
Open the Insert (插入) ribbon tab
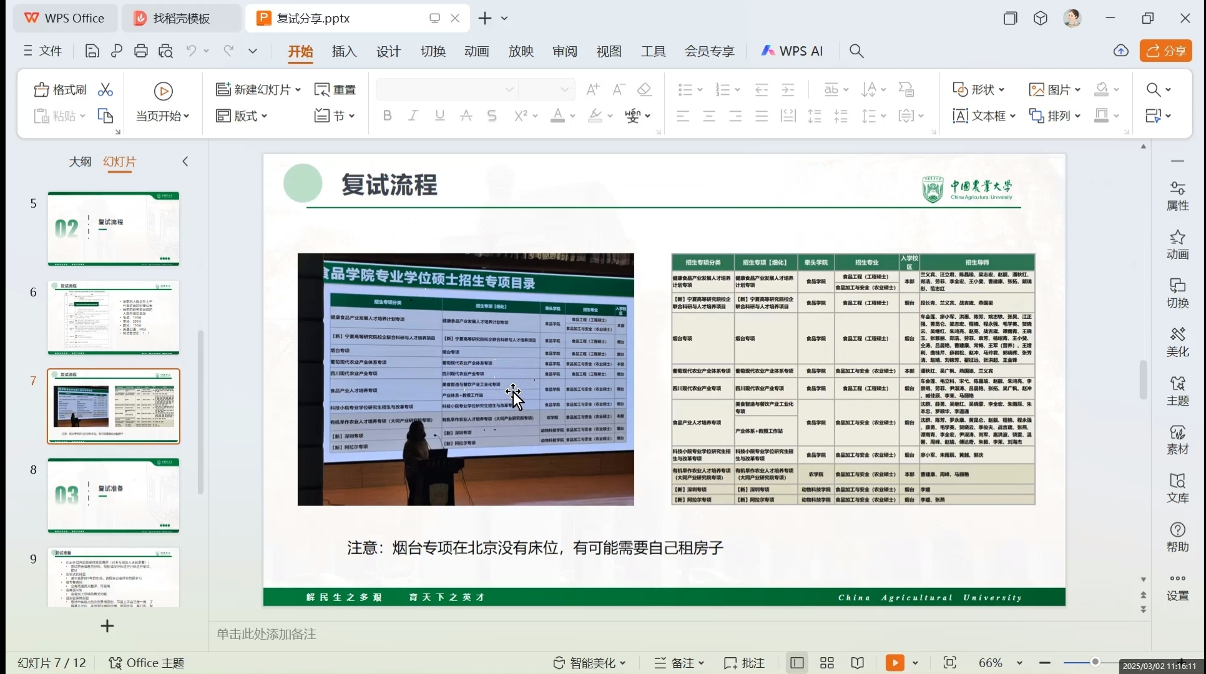(x=344, y=51)
